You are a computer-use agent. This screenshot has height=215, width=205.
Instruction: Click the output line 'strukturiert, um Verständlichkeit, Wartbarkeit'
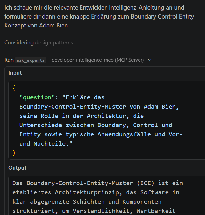pos(94,211)
